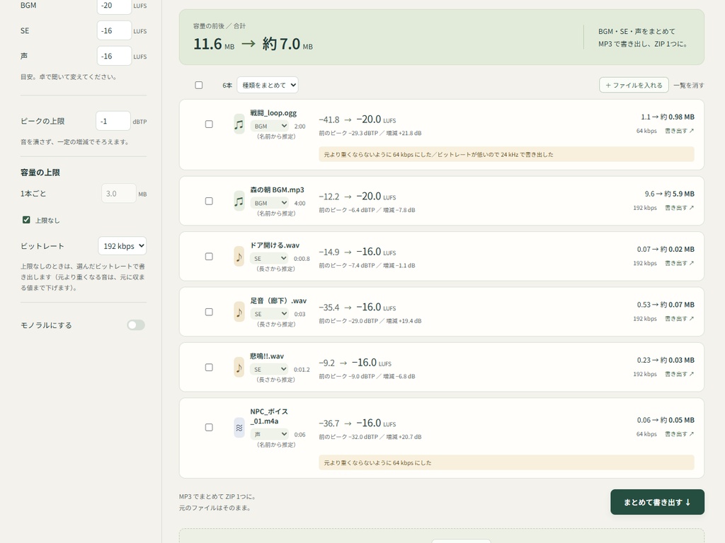The width and height of the screenshot is (725, 543).
Task: Select the 森の朝 BGM.mp3 row checkbox
Action: tap(209, 202)
